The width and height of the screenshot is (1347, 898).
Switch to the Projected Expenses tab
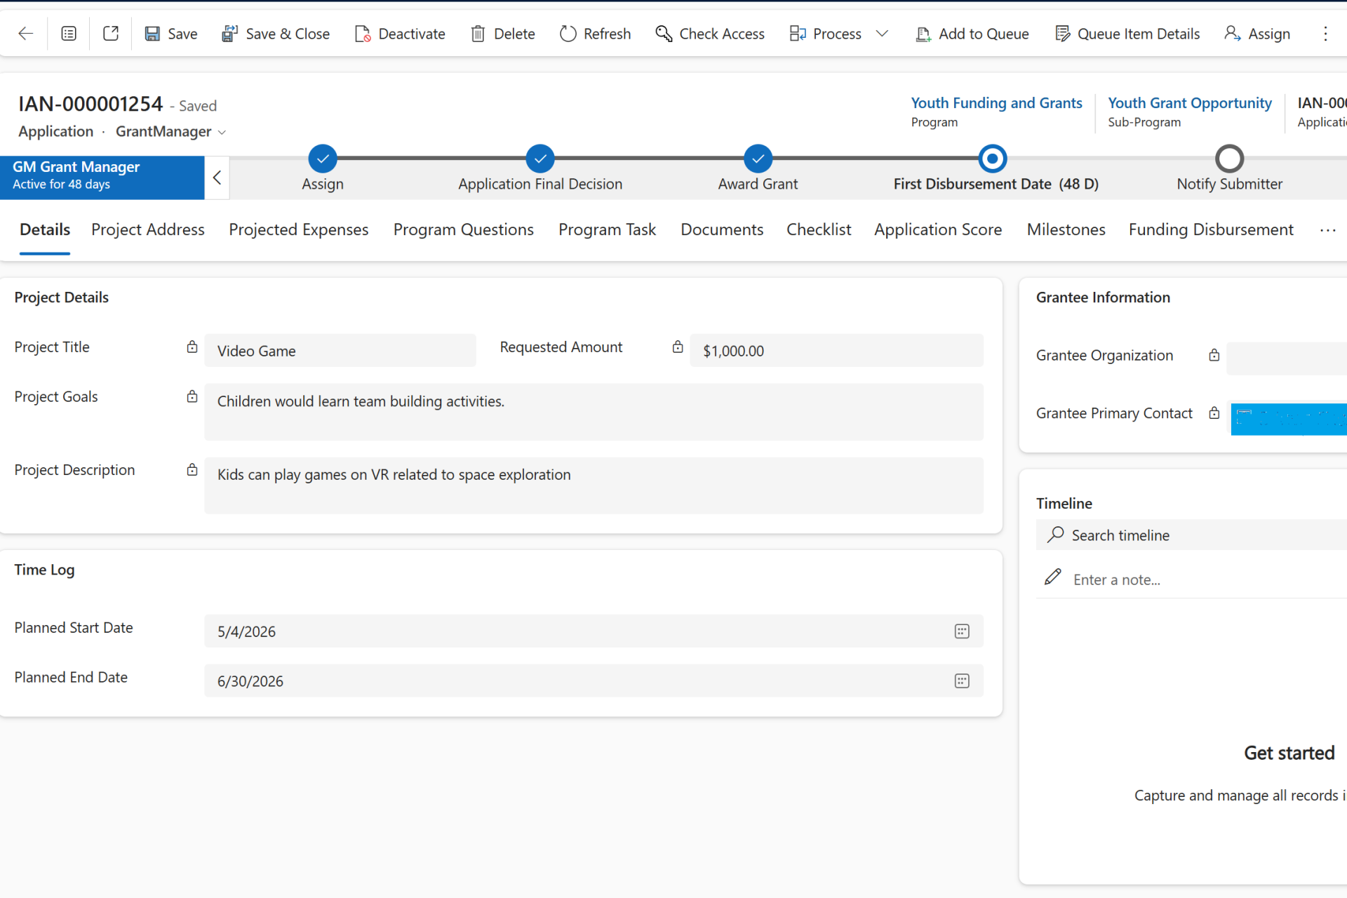[x=298, y=229]
